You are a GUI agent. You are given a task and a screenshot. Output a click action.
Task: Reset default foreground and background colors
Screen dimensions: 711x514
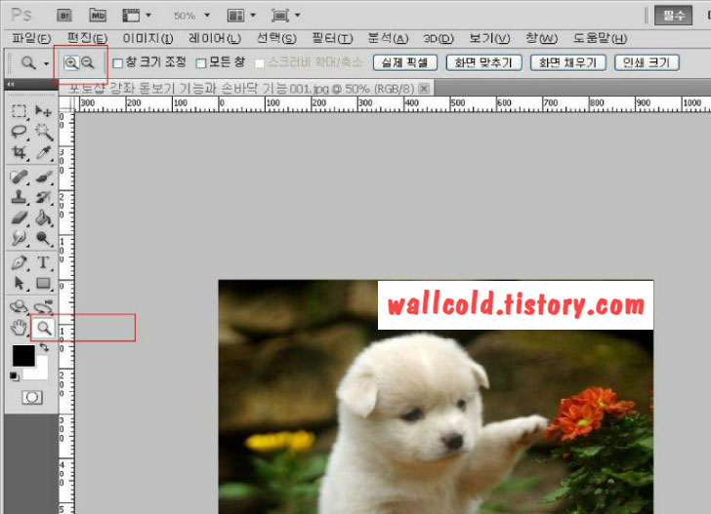(x=15, y=376)
